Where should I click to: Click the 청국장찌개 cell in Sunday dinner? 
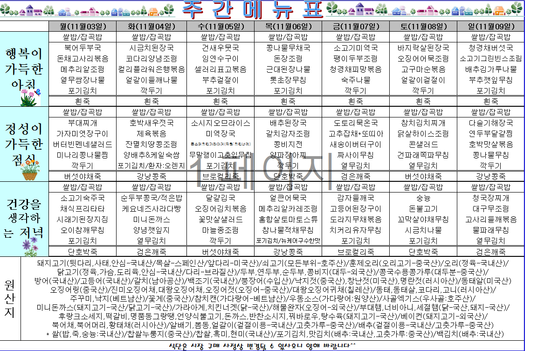491,198
